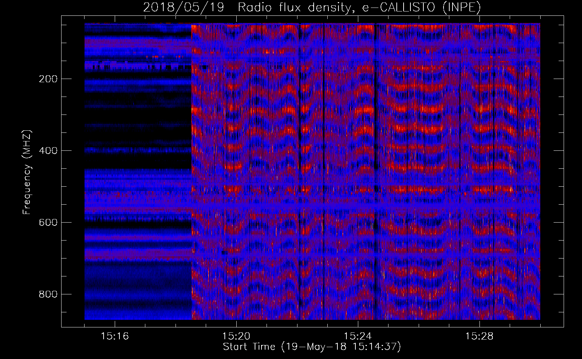Image resolution: width=582 pixels, height=359 pixels.
Task: Click the 800 frequency tick label
Action: click(x=48, y=294)
